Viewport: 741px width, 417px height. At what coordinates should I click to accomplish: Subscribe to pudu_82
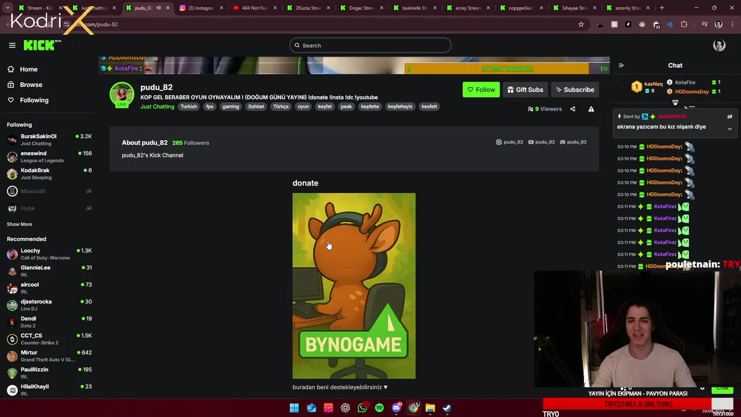[575, 90]
